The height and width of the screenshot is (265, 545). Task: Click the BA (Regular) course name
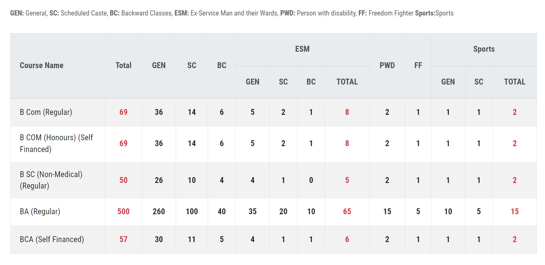40,211
